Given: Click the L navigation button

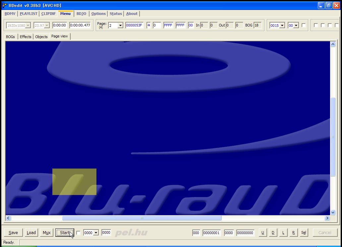Looking at the screenshot, I should 283,233.
